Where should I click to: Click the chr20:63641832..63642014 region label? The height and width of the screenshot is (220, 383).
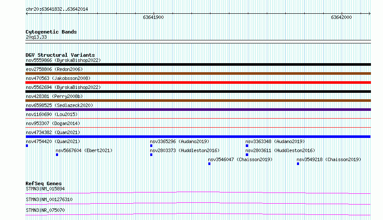click(57, 9)
